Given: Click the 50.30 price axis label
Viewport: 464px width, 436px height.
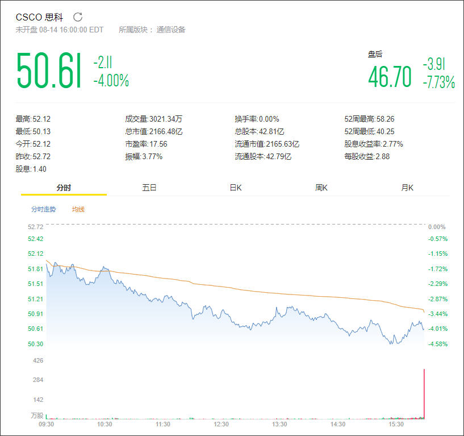Looking at the screenshot, I should point(36,344).
